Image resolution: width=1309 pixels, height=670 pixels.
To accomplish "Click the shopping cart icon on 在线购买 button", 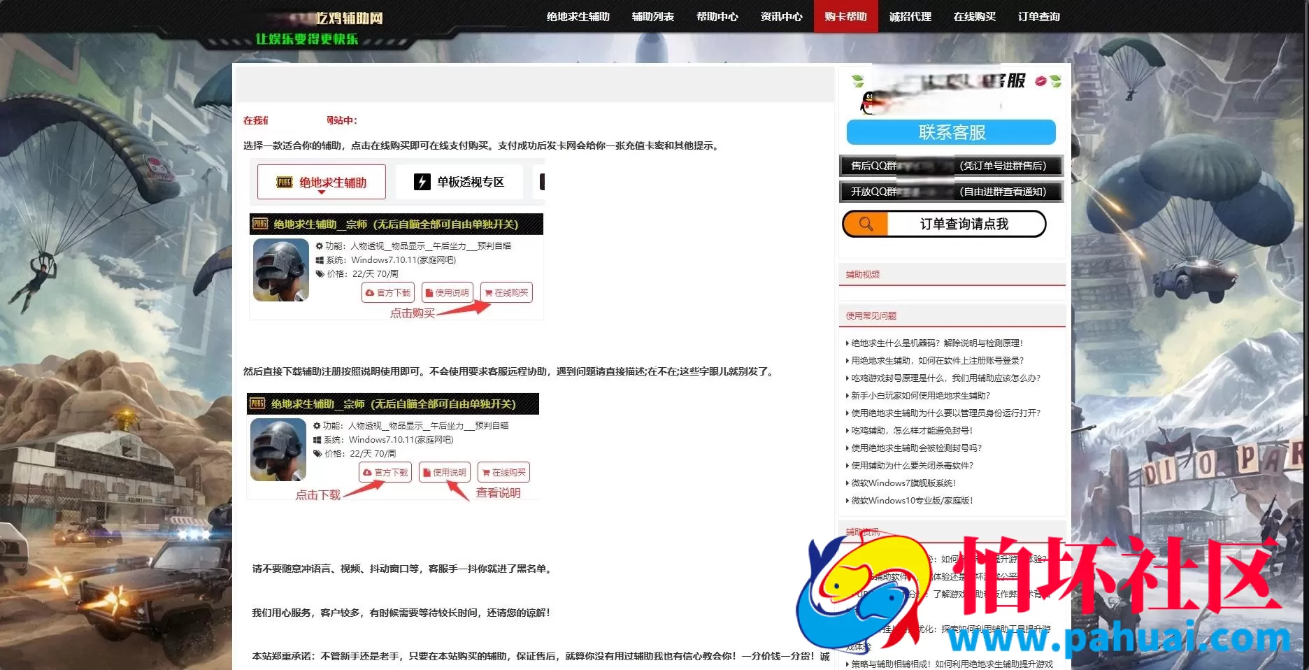I will point(487,292).
